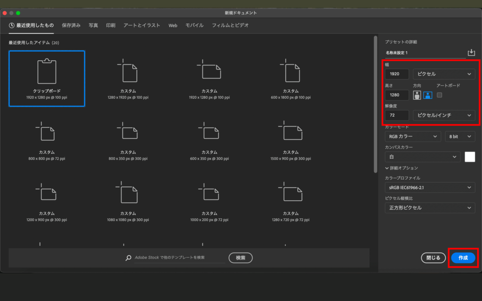Click the width input field showing 1920
Viewport: 482px width, 301px height.
pos(396,74)
